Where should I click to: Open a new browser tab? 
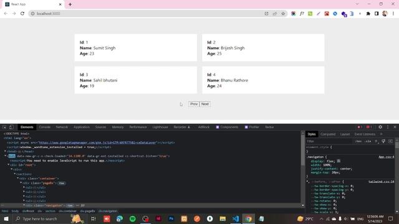pyautogui.click(x=70, y=4)
